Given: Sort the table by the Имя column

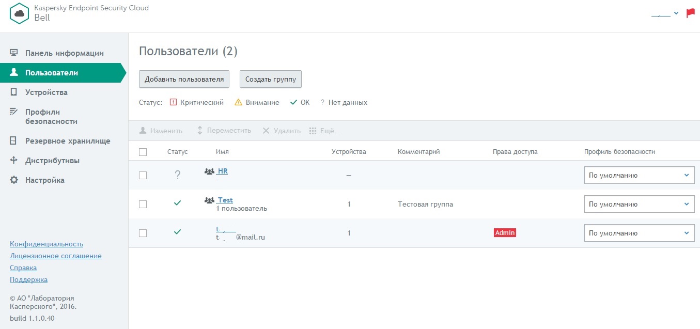Looking at the screenshot, I should [222, 152].
